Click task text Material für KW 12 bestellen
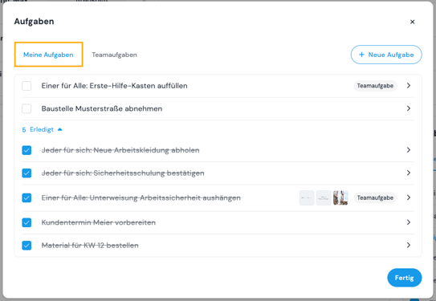 pos(90,245)
